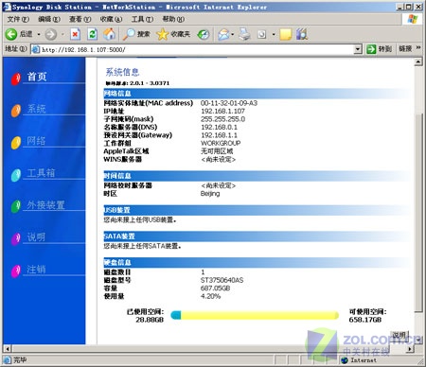Click the disk usage progress bar
The height and width of the screenshot is (367, 426).
tap(255, 315)
